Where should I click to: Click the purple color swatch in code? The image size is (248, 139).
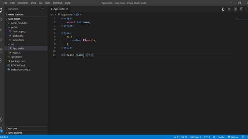click(x=84, y=40)
